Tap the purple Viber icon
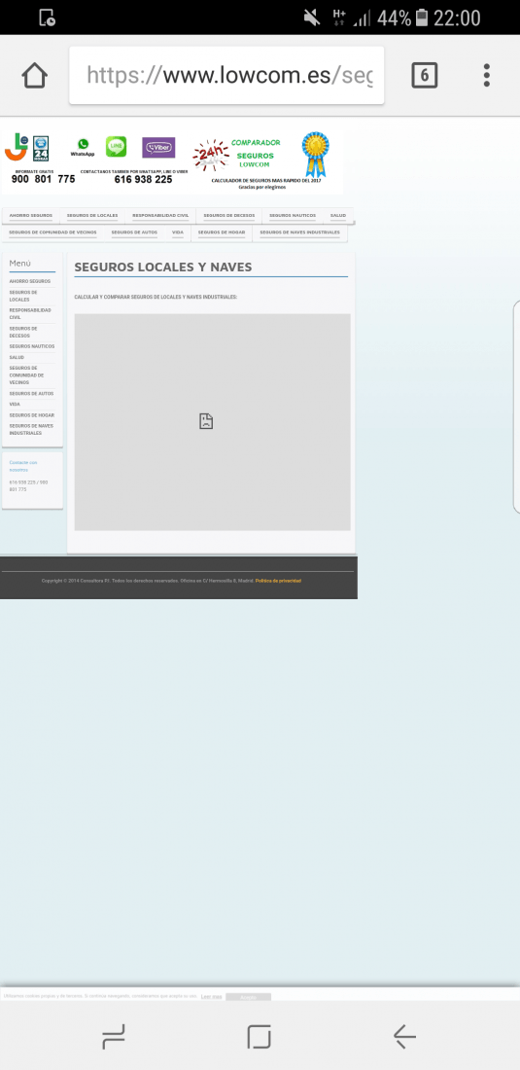 coord(158,148)
